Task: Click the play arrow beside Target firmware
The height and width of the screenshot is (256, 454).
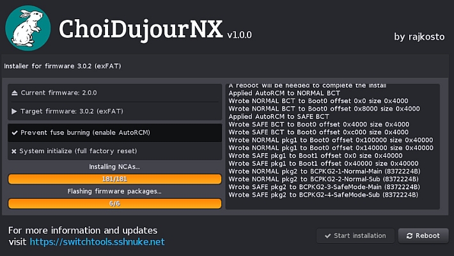Action: (x=14, y=111)
